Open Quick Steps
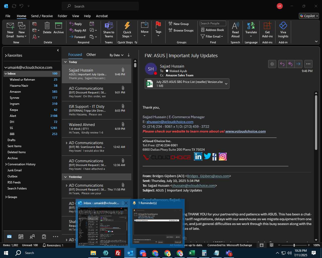 127,30
